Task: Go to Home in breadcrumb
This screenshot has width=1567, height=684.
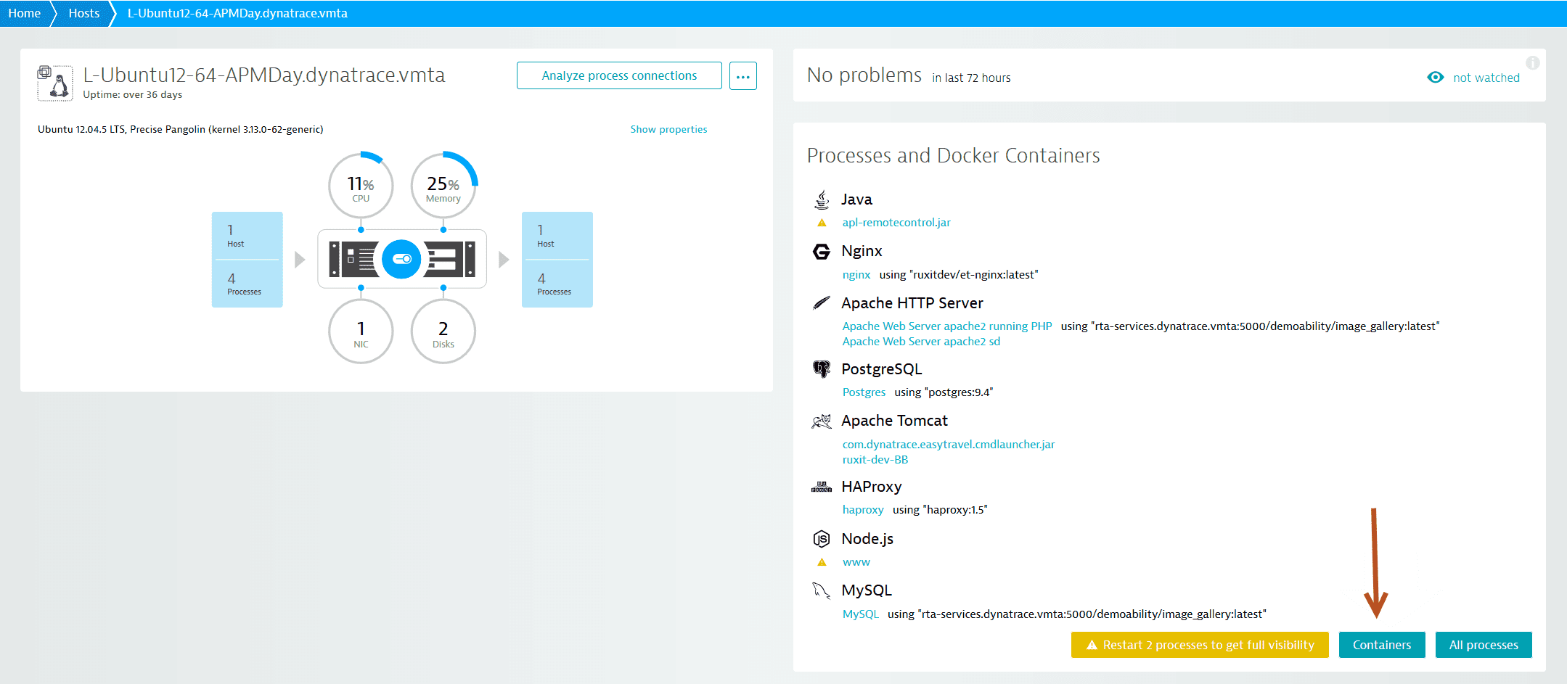Action: pos(24,13)
